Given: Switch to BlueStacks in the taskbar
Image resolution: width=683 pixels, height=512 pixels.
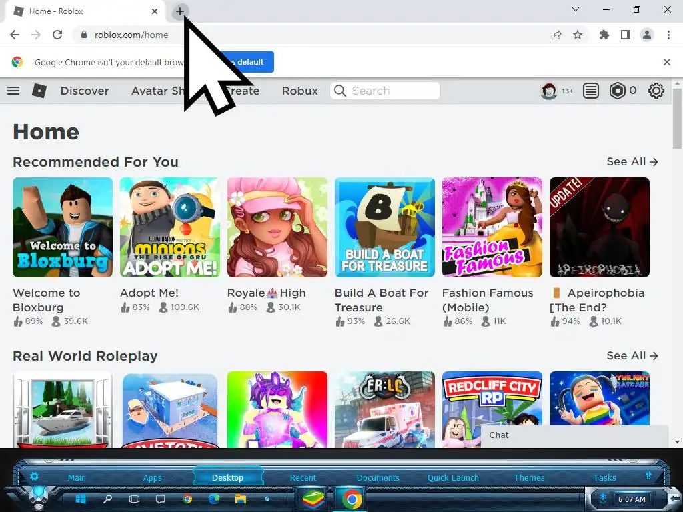Looking at the screenshot, I should click(x=313, y=499).
